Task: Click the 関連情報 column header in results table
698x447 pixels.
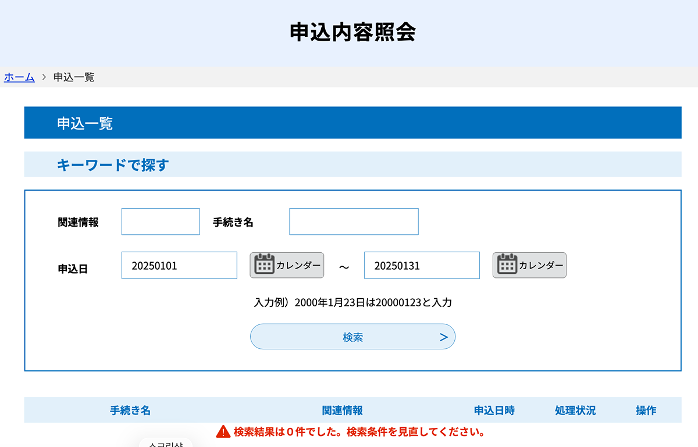Action: [x=343, y=410]
